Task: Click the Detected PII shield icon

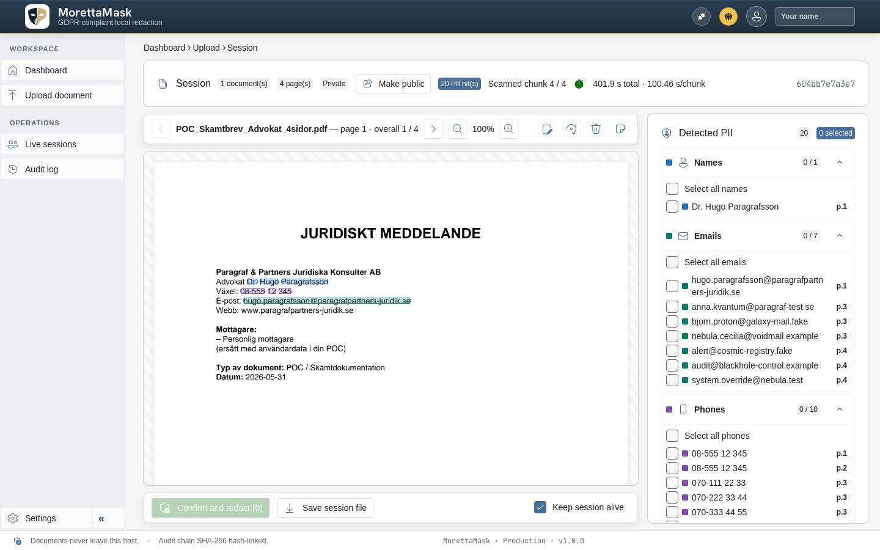Action: [667, 133]
